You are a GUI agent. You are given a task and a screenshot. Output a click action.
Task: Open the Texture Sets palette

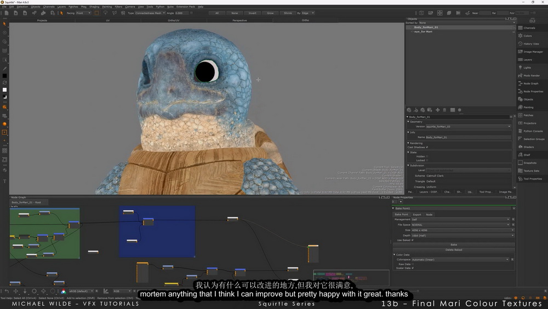531,171
